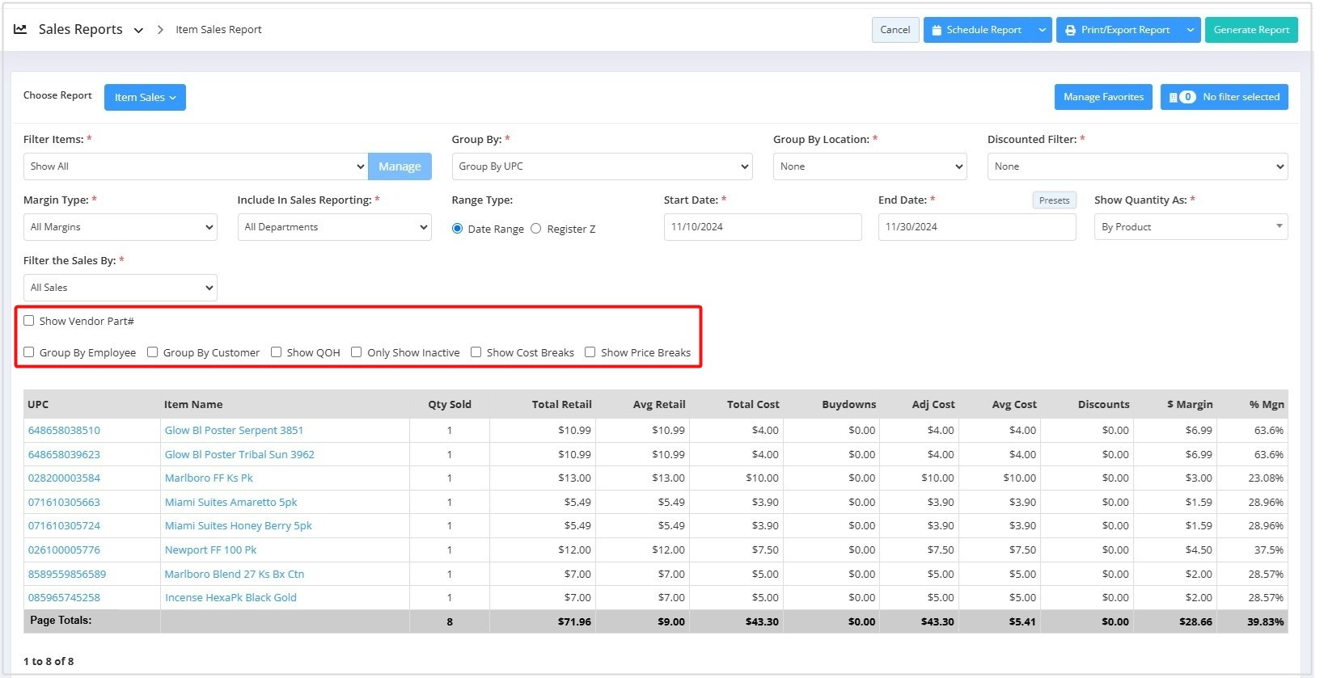
Task: Click the Presets button near End Date
Action: pos(1053,200)
